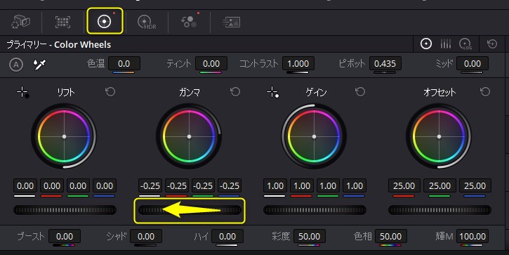This screenshot has height=255, width=509.
Task: Switch to Primaries Log wheels icon
Action: (x=465, y=44)
